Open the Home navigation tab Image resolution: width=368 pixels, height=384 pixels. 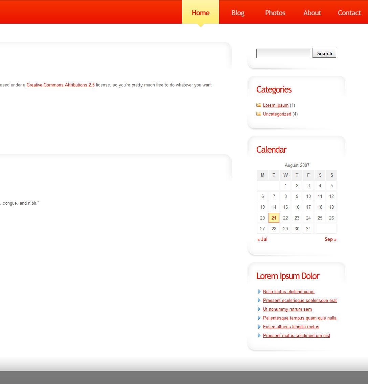click(x=201, y=12)
